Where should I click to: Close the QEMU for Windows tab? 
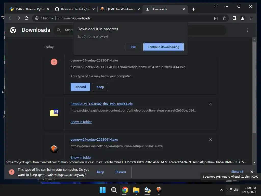point(139,9)
